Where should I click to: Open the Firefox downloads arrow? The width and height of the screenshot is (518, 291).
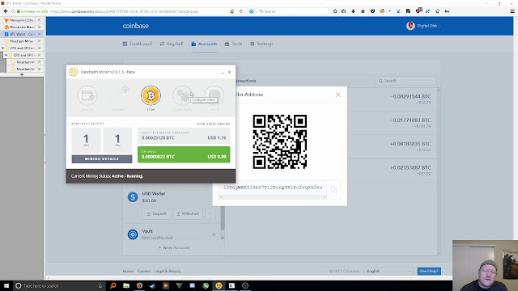coord(353,11)
